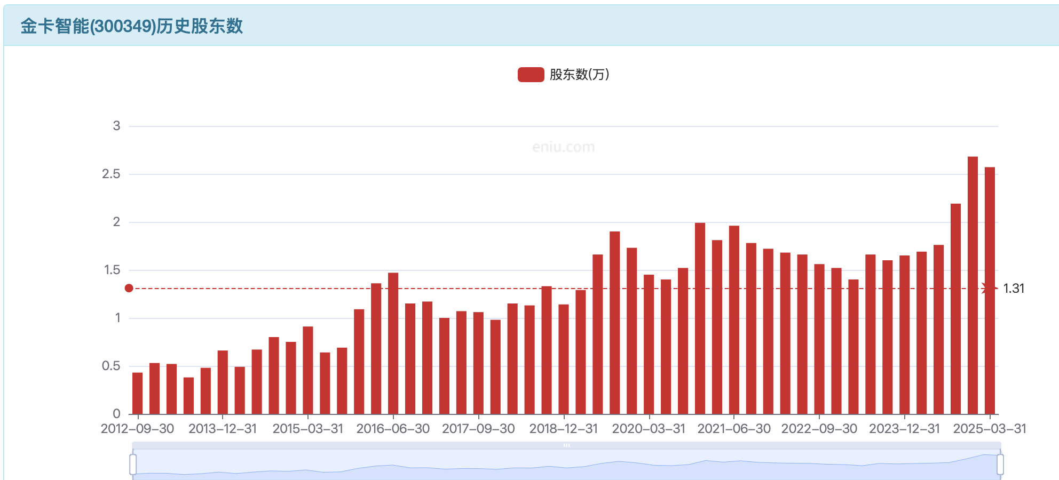This screenshot has height=480, width=1059.
Task: Click the 1.31 average line label
Action: (x=1014, y=289)
